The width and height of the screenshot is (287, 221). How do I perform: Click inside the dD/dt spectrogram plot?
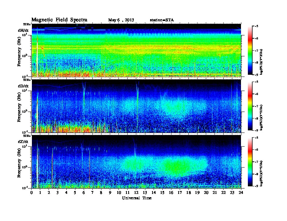(136, 106)
